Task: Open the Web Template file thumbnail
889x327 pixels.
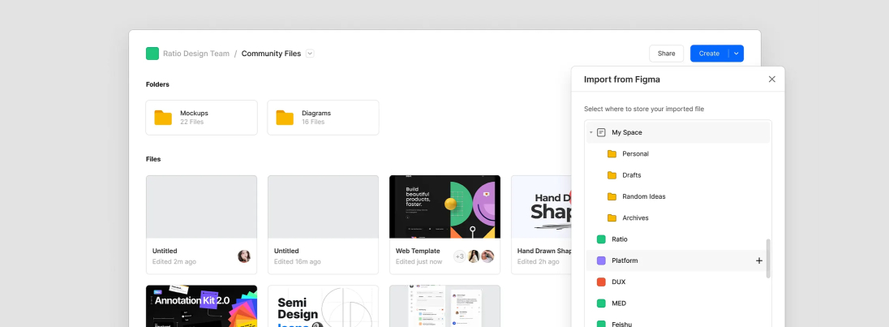Action: 444,206
